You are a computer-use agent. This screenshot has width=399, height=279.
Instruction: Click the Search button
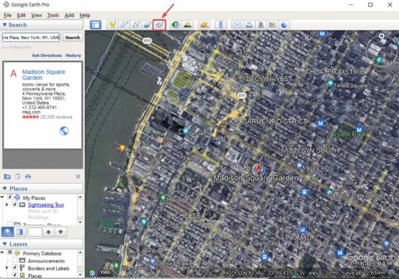coord(72,37)
